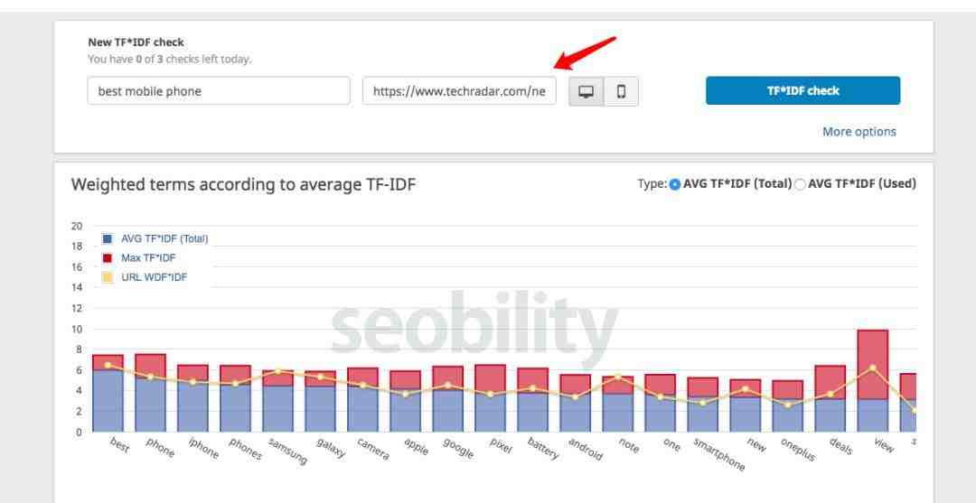Viewport: 976px width, 503px height.
Task: Toggle the Max TF*IDF legend square
Action: tap(107, 258)
